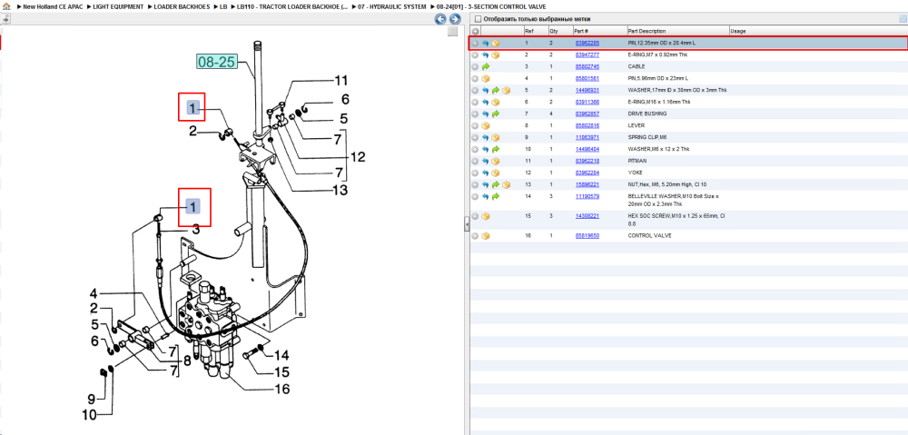Sort by Part # column header
Viewport: 908px width, 435px height.
tap(599, 31)
